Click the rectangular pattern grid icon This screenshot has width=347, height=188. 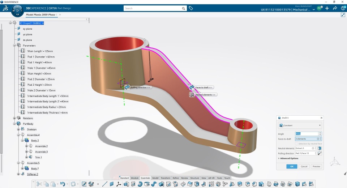[x=211, y=184]
